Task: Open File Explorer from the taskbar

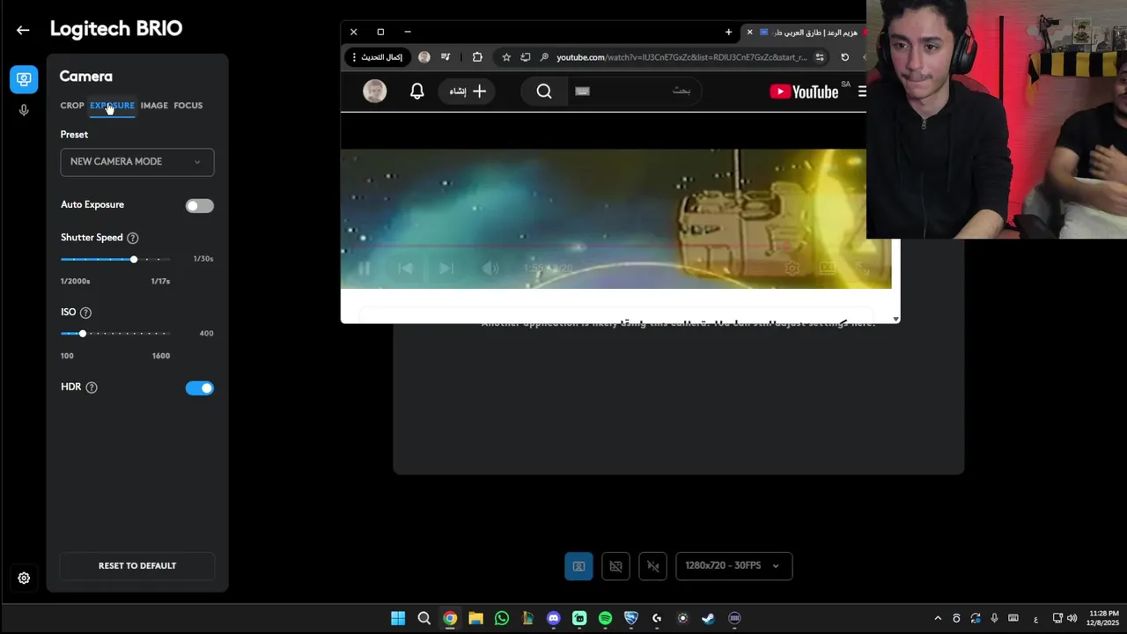Action: [475, 618]
